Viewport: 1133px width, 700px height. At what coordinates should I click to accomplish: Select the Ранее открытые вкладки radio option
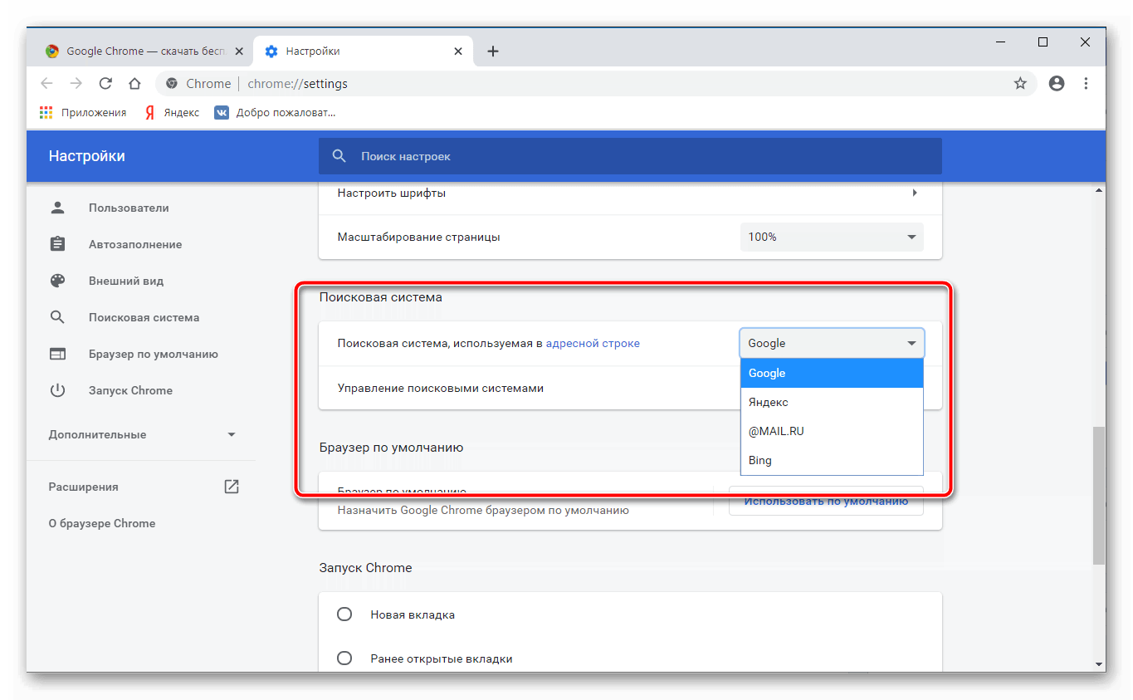(344, 658)
